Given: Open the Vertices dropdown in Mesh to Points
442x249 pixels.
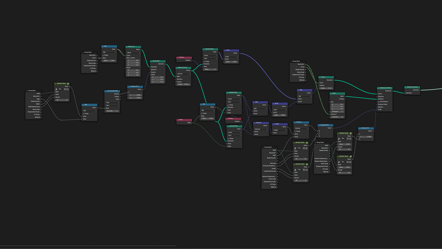Looking at the screenshot, I should (x=184, y=74).
